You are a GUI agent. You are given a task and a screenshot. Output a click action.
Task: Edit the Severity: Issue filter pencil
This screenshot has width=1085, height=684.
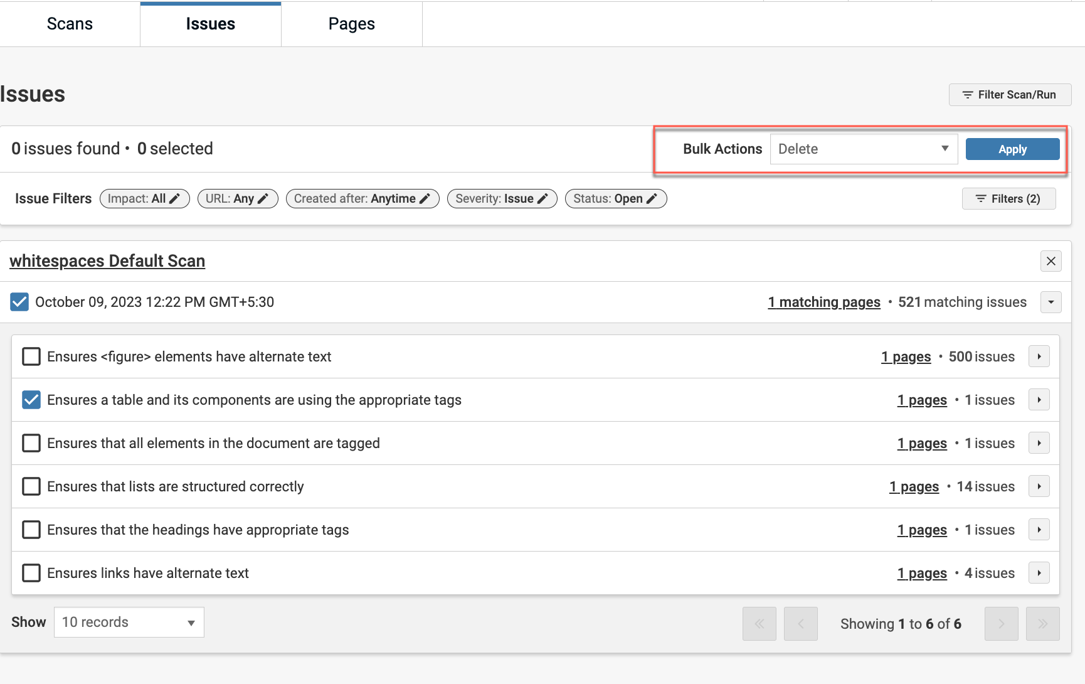pos(542,199)
